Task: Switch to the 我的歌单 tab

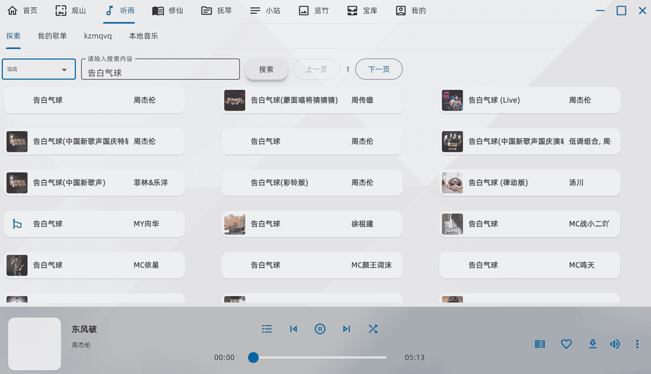Action: tap(52, 36)
